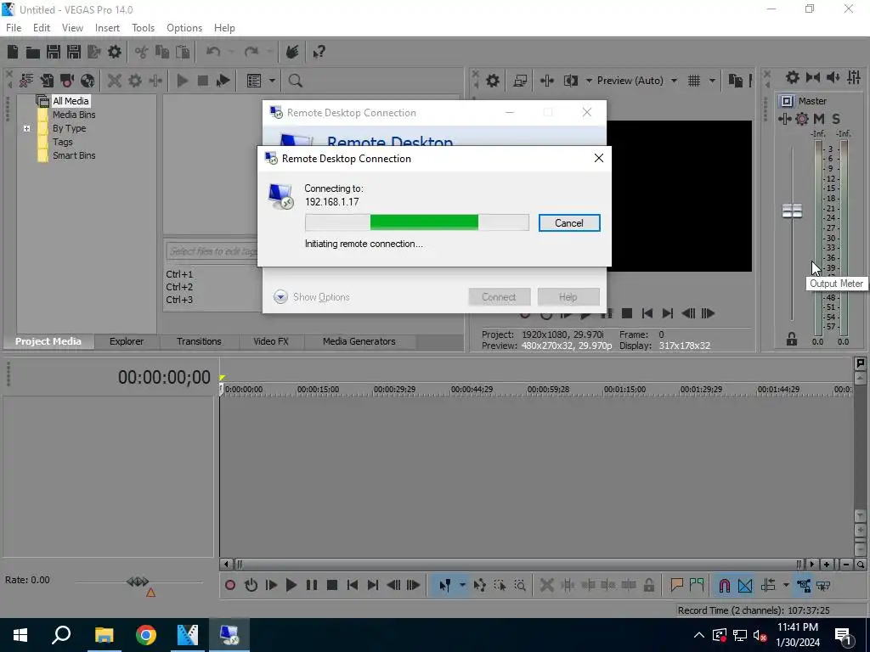
Task: Open the Insert menu
Action: (x=107, y=28)
